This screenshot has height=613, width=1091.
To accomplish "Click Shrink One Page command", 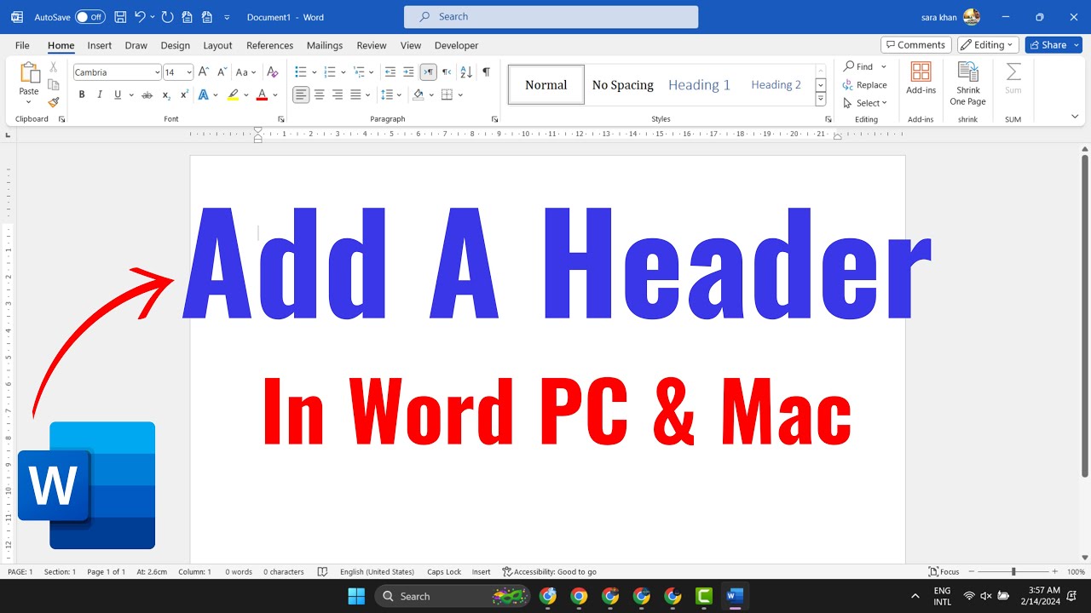I will click(x=967, y=83).
